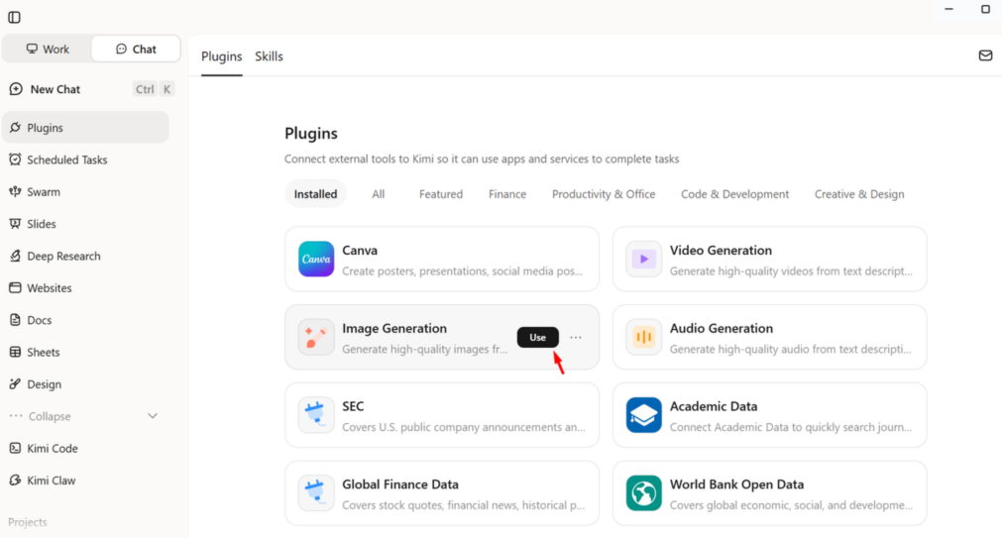The width and height of the screenshot is (1002, 538).
Task: Click the Global Finance Data title
Action: click(400, 484)
